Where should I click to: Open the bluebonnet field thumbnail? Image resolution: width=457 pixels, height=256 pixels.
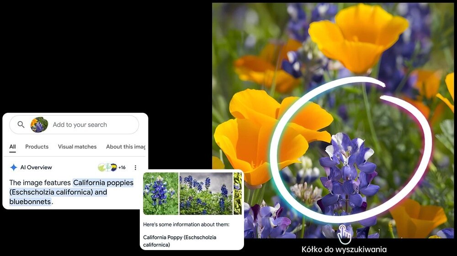206,193
